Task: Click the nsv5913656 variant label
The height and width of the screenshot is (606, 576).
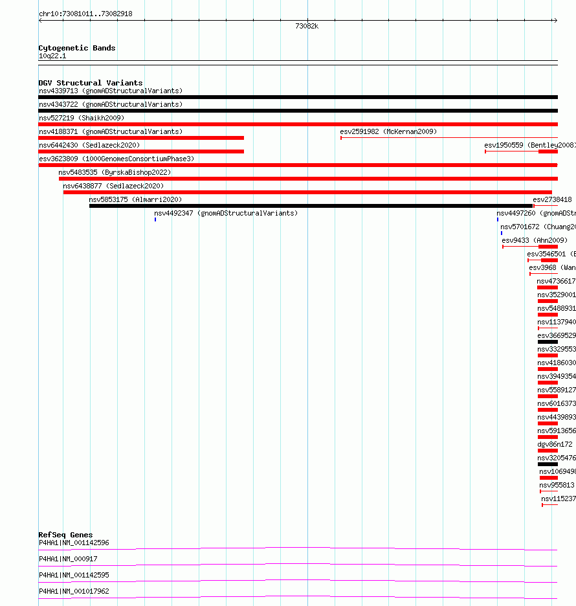Action: pyautogui.click(x=557, y=431)
